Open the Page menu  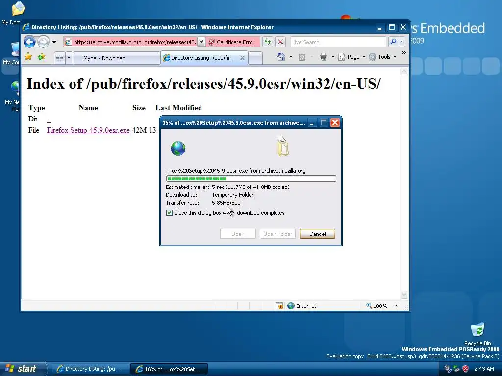pyautogui.click(x=352, y=57)
